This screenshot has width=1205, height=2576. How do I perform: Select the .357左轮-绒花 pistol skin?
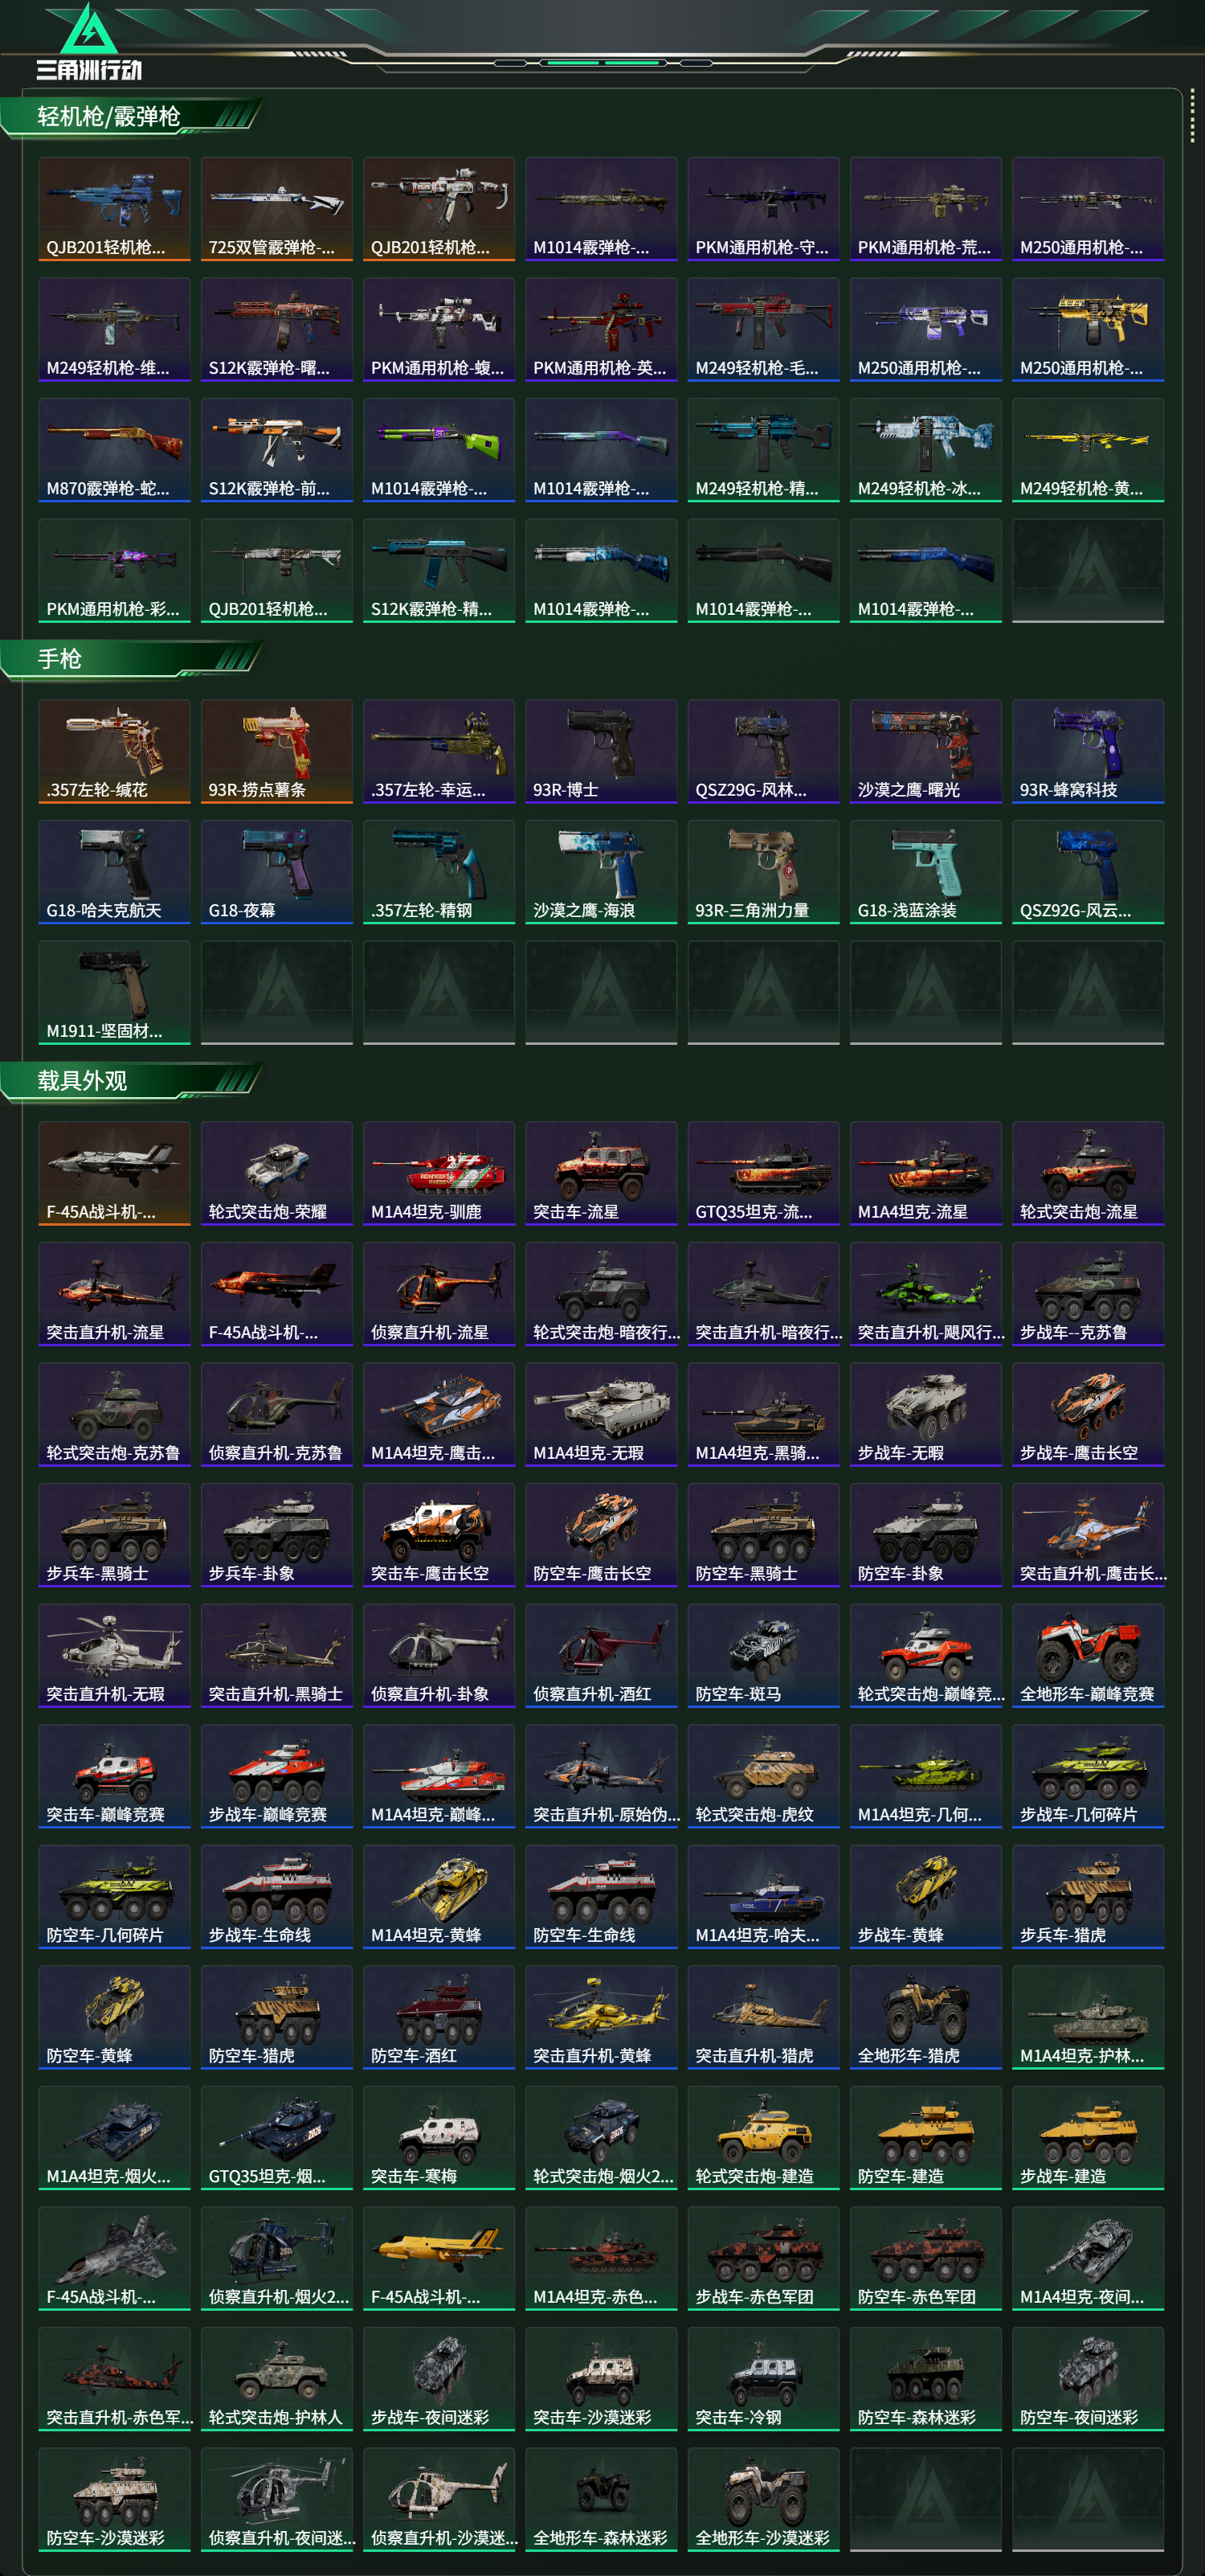click(x=114, y=751)
